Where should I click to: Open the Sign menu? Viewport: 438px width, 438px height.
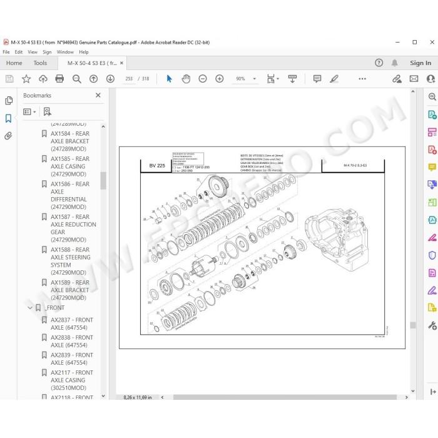click(47, 52)
